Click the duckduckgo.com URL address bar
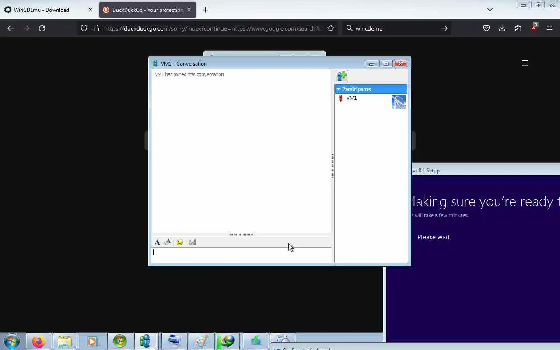Screen dimensions: 560x350 [x=213, y=28]
